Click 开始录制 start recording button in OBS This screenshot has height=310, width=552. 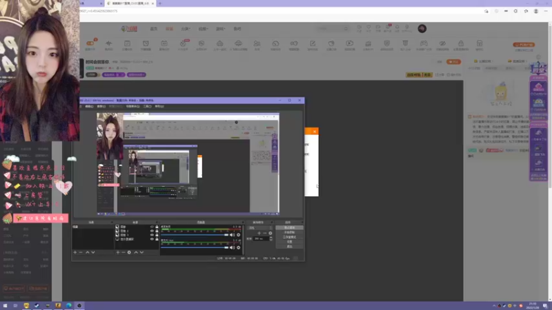[x=289, y=232]
